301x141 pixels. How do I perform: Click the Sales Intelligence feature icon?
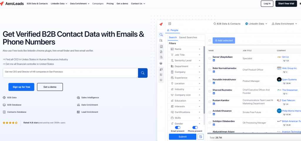(78, 97)
